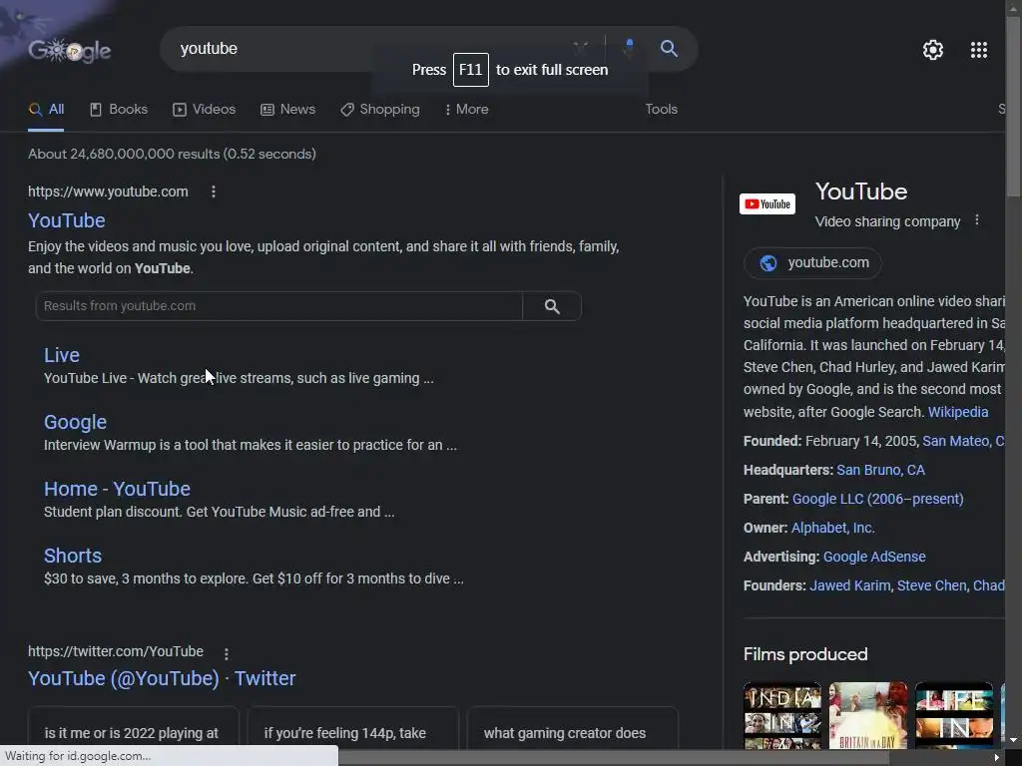The width and height of the screenshot is (1022, 766).
Task: Click the Google logo doodle
Action: [x=70, y=50]
